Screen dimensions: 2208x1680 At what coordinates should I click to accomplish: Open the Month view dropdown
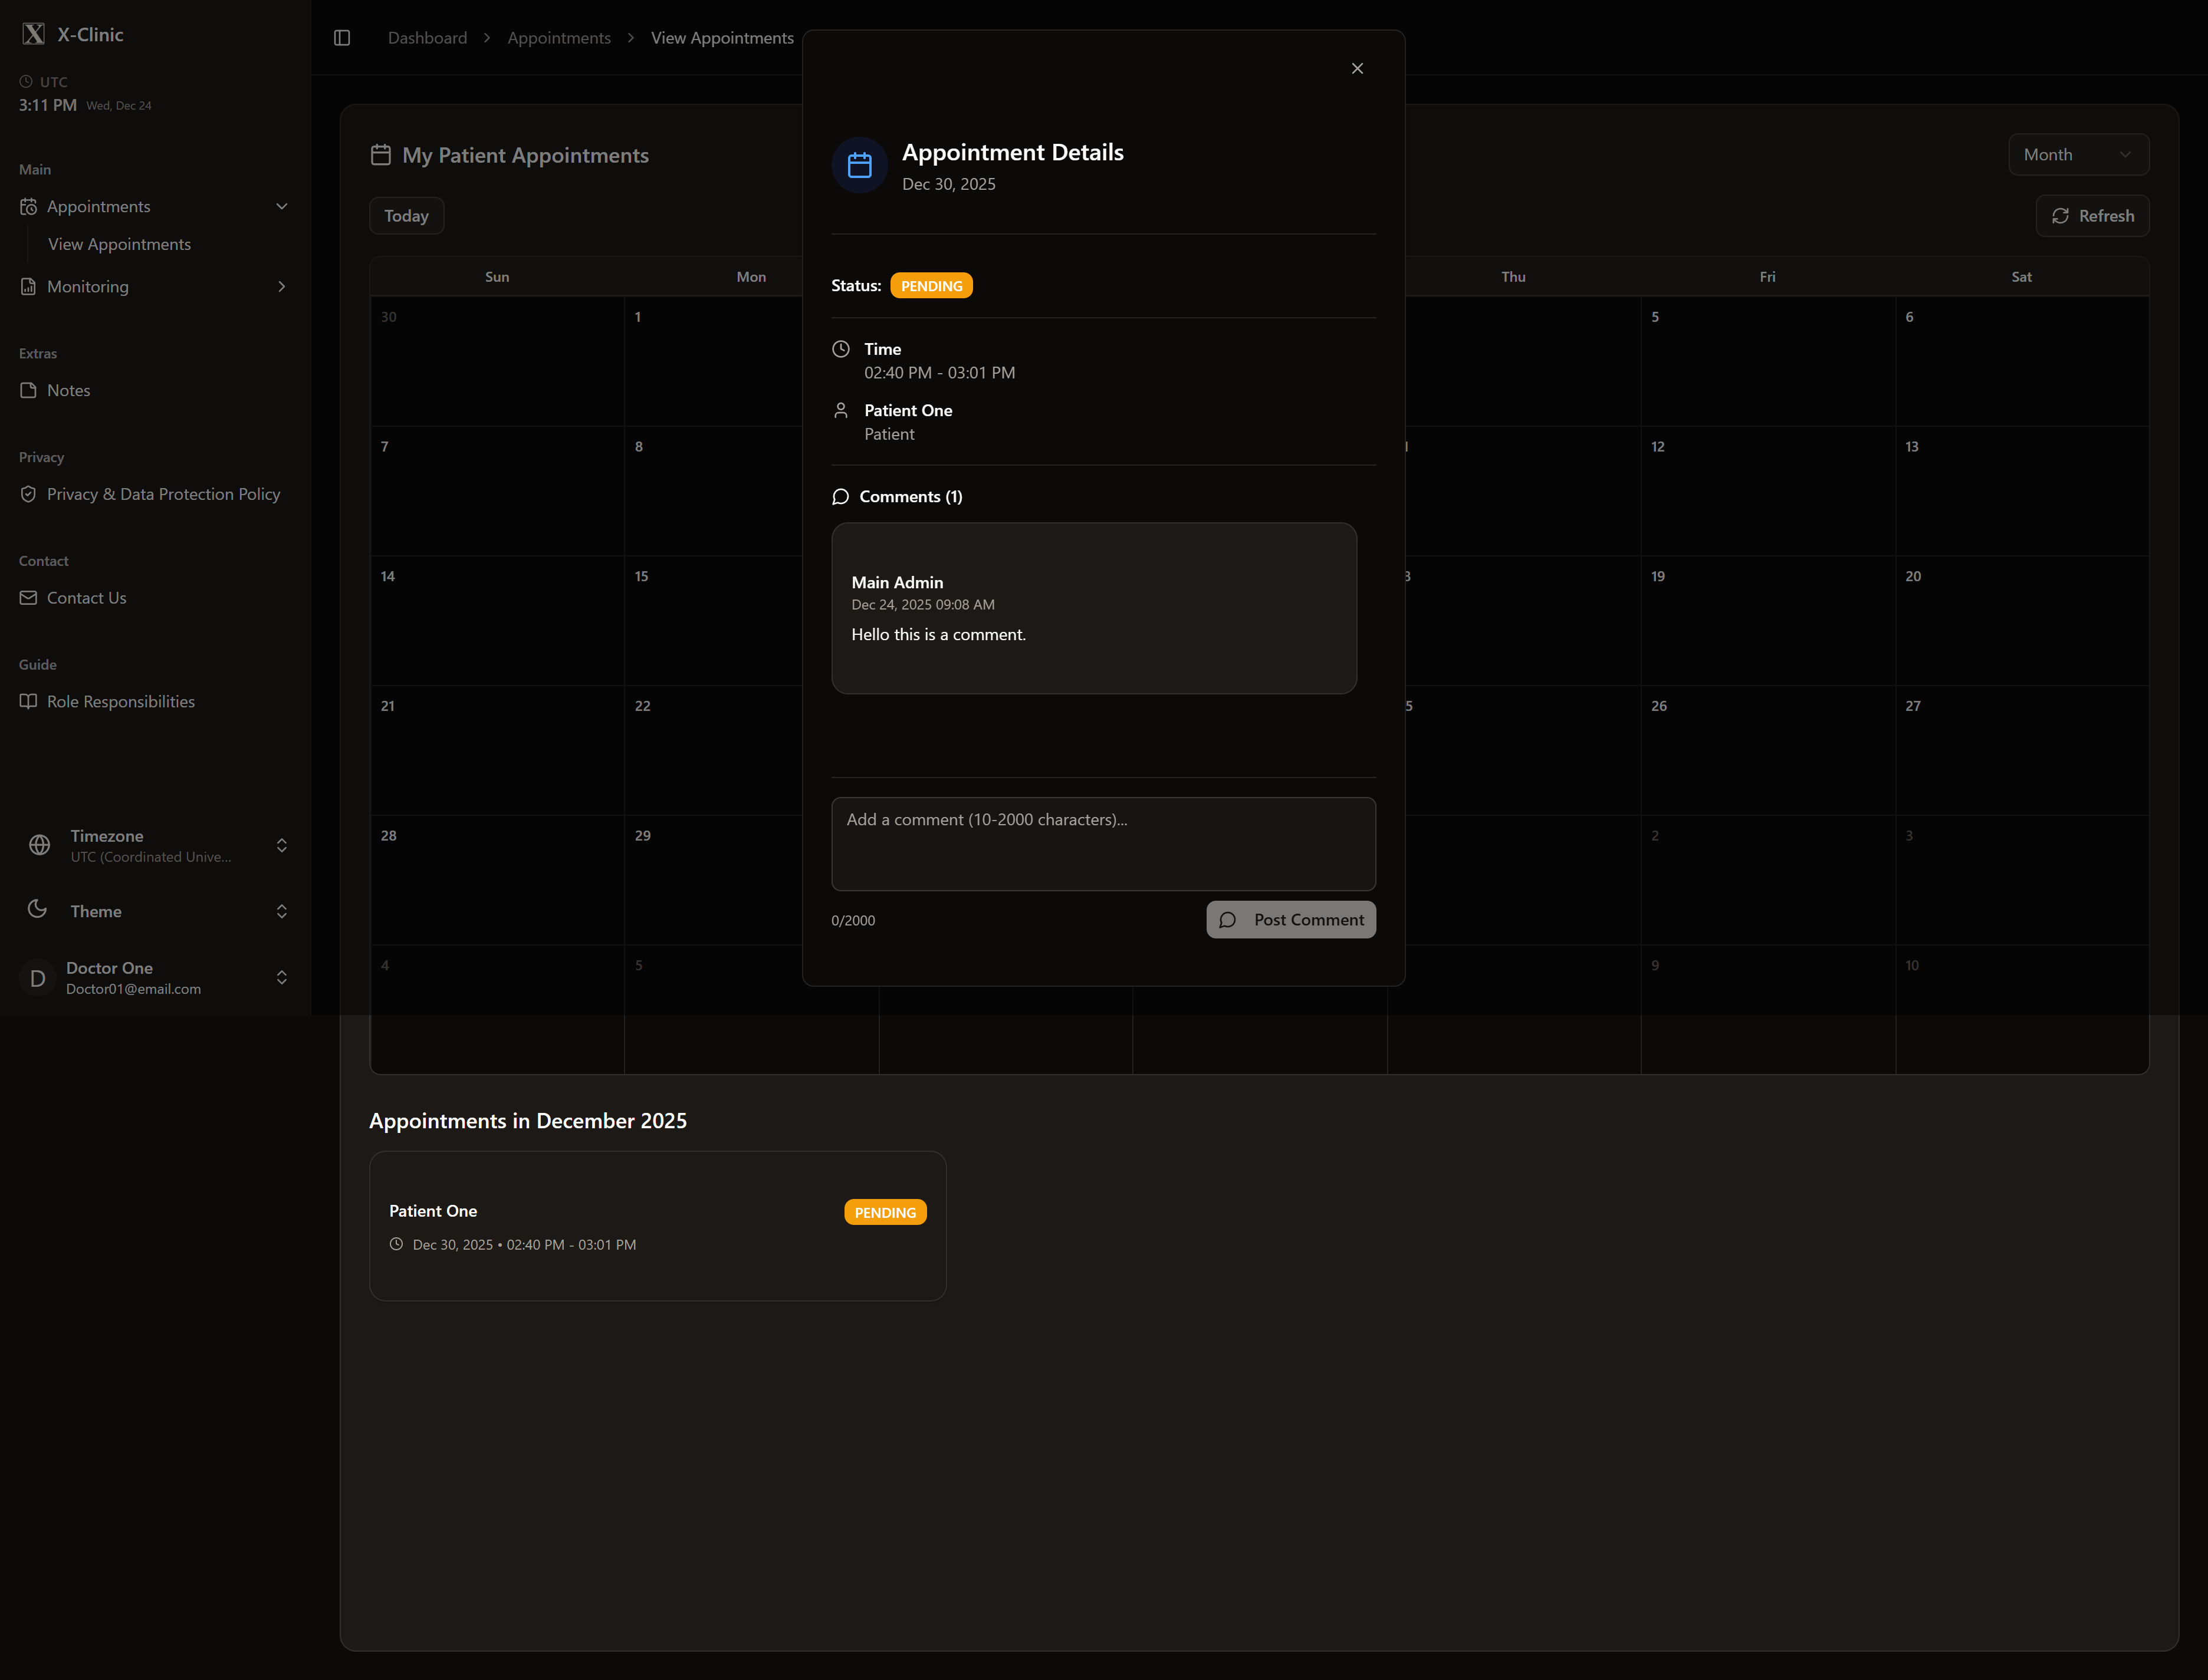pyautogui.click(x=2078, y=155)
